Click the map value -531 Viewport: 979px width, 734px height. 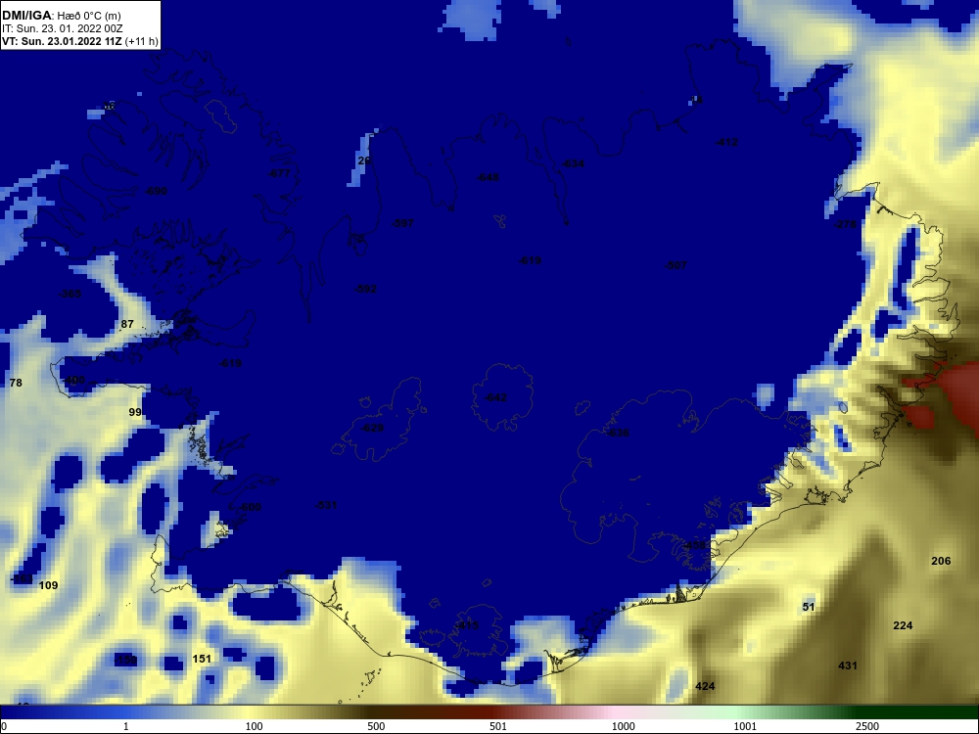click(x=326, y=505)
